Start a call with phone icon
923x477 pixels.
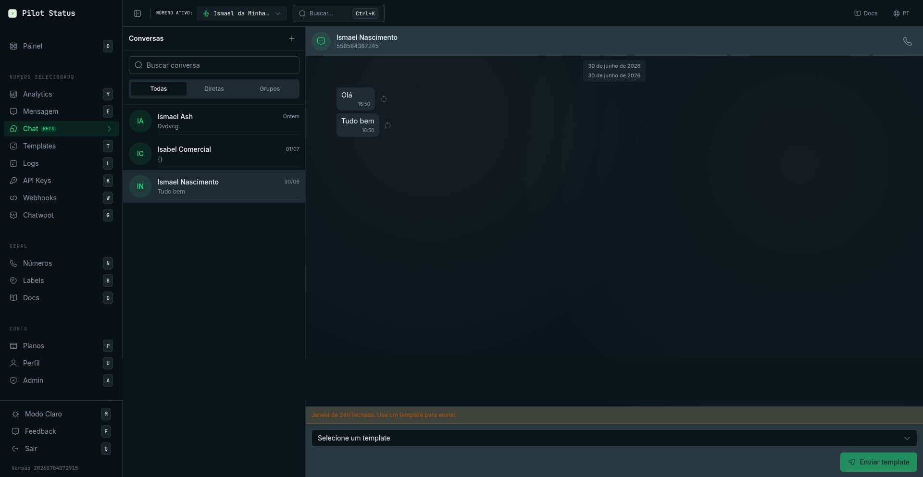click(907, 41)
